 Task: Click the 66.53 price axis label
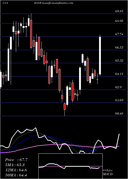(119, 47)
